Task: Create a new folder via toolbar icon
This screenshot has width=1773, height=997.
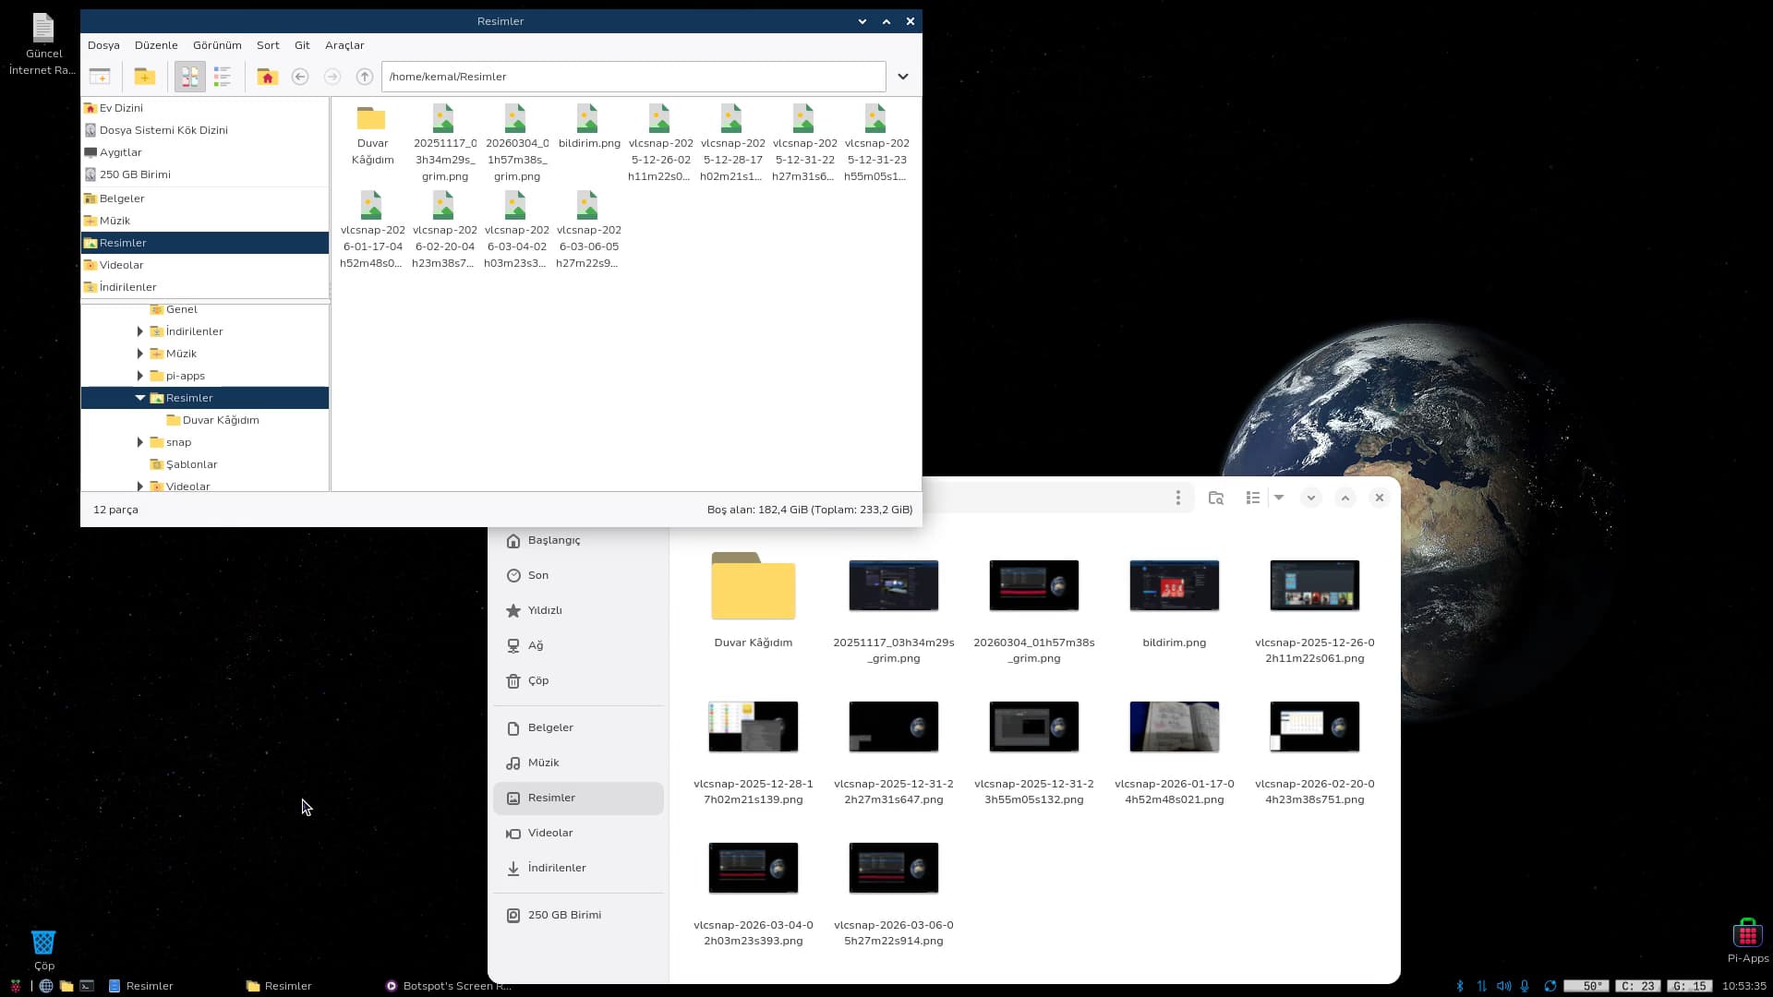Action: click(x=144, y=77)
